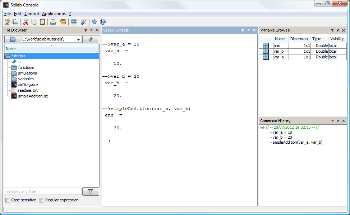Viewport: 350px width, 215px height.
Task: Close the Command History panel
Action: 344,121
